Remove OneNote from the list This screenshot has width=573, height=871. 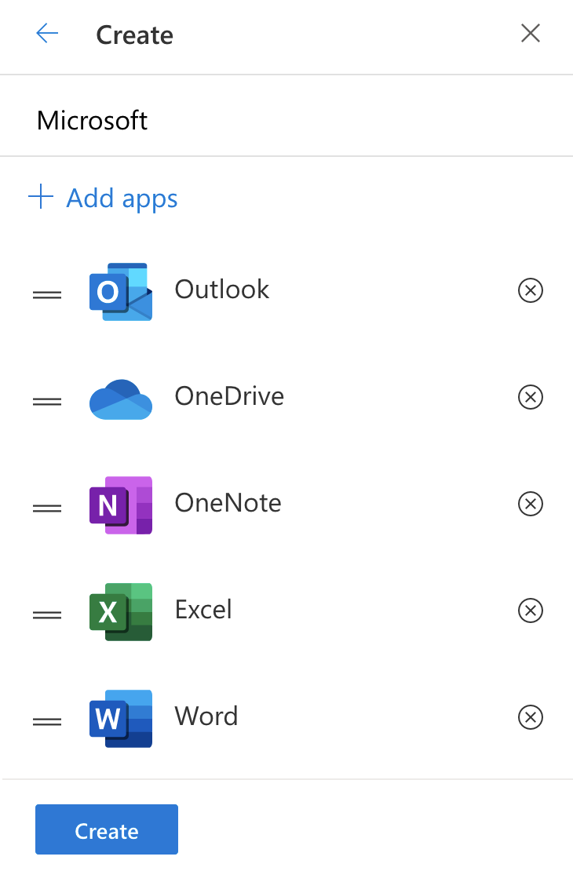pyautogui.click(x=531, y=504)
